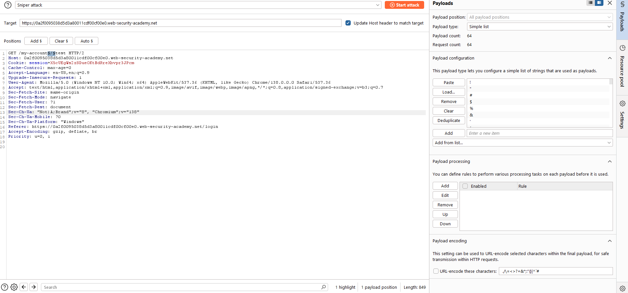This screenshot has height=293, width=628.
Task: Open the Payload type Simple list dropdown
Action: (x=540, y=26)
